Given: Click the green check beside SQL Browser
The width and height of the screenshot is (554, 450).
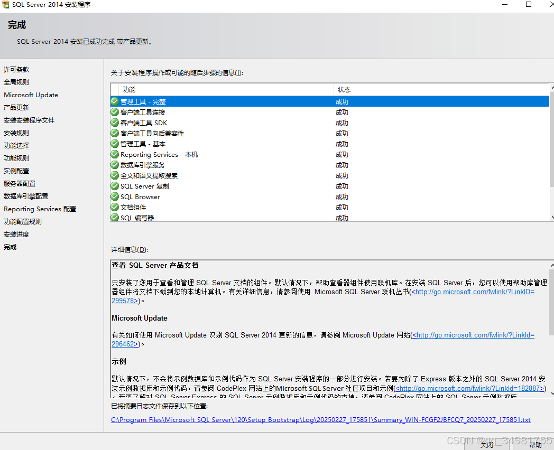Looking at the screenshot, I should [x=114, y=196].
